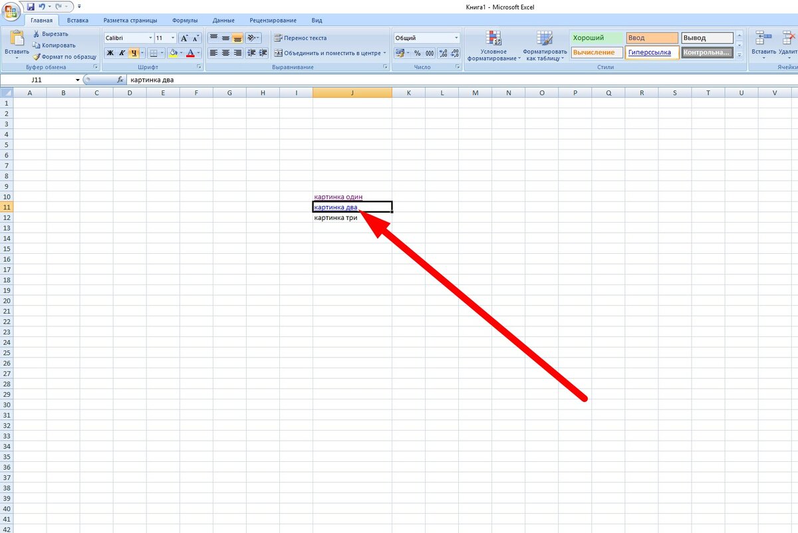
Task: Undo the last action
Action: point(42,7)
